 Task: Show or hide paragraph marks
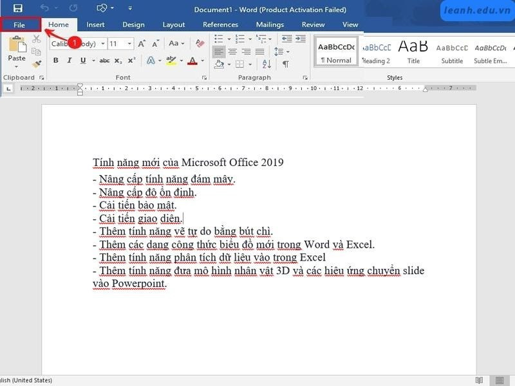click(x=286, y=64)
